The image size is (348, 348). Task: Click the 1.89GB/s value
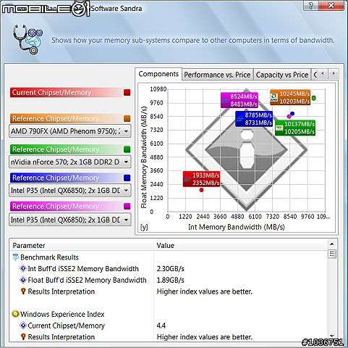point(170,280)
